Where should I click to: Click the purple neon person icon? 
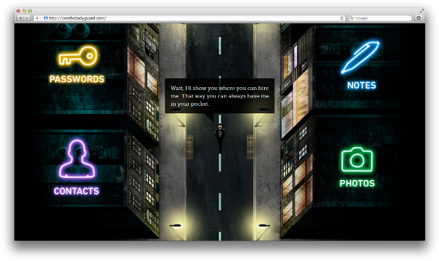coord(77,159)
